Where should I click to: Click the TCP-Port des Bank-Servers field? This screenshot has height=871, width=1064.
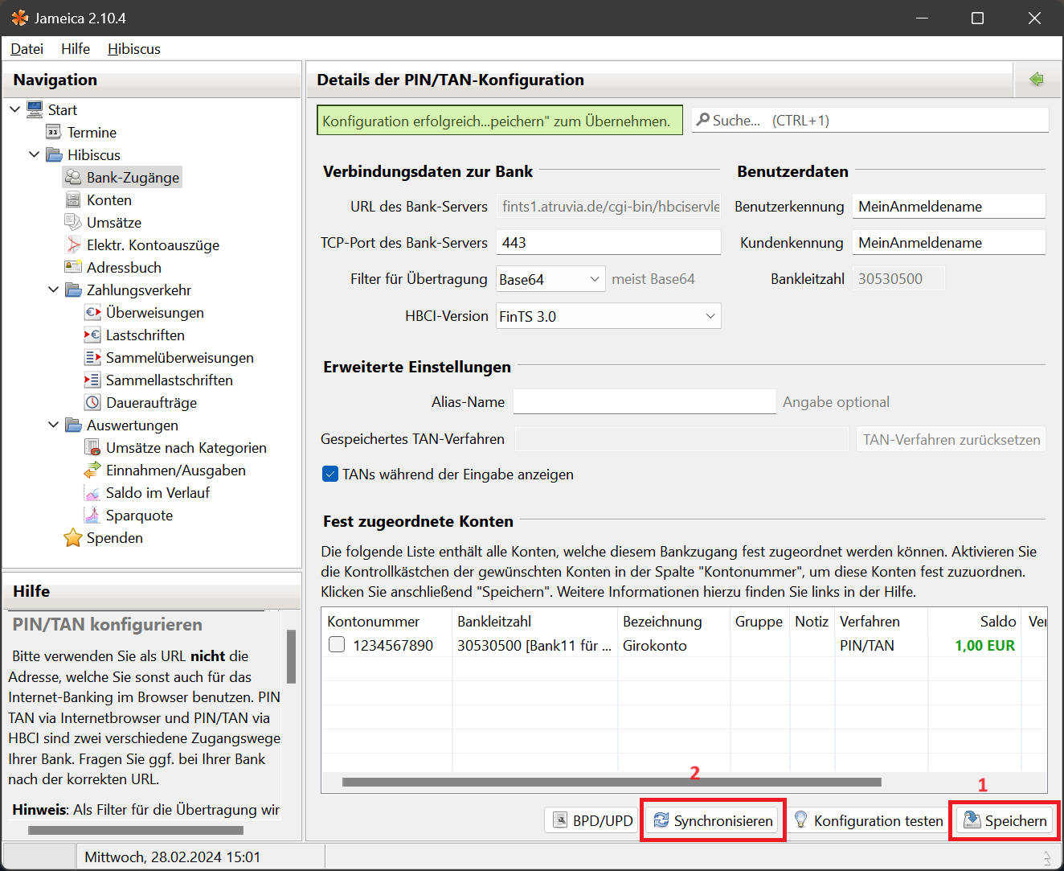tap(608, 242)
